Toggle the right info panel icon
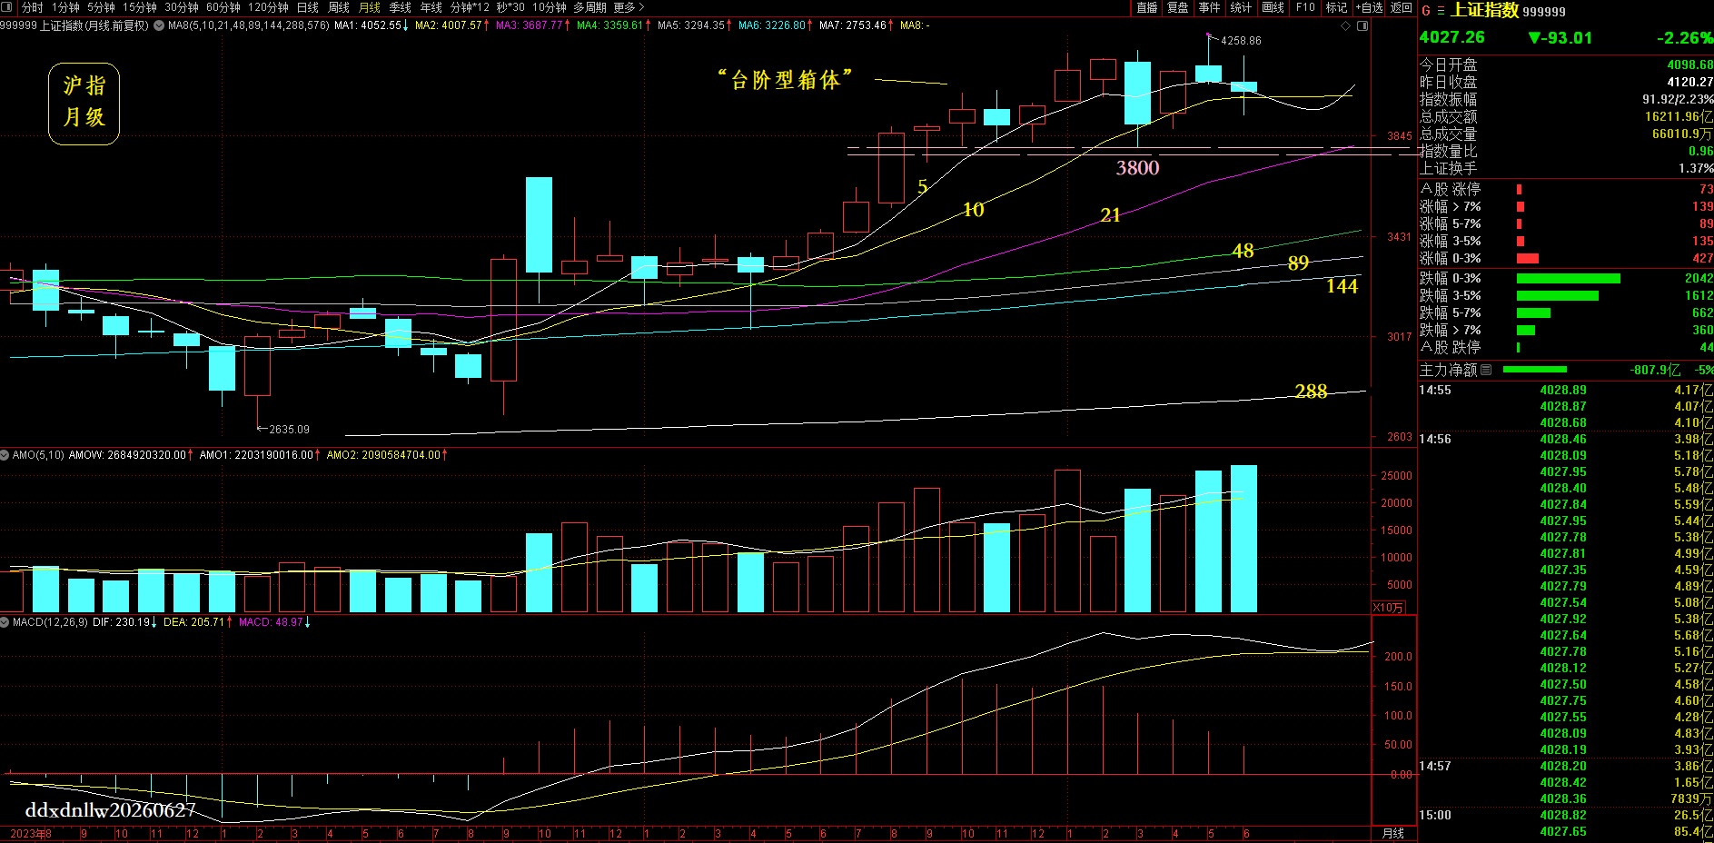 pos(1362,25)
